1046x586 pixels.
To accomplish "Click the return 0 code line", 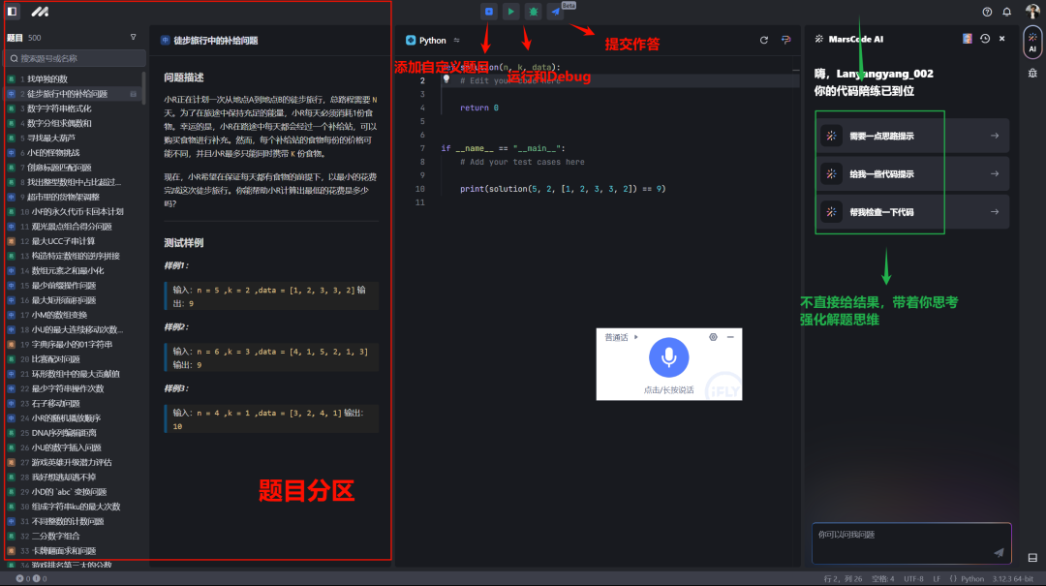I will point(479,108).
